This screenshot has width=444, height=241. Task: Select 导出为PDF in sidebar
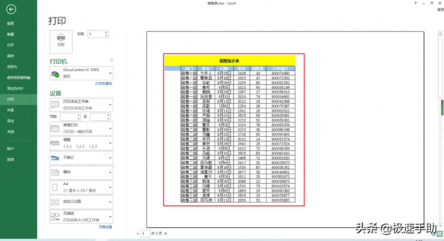tap(19, 89)
